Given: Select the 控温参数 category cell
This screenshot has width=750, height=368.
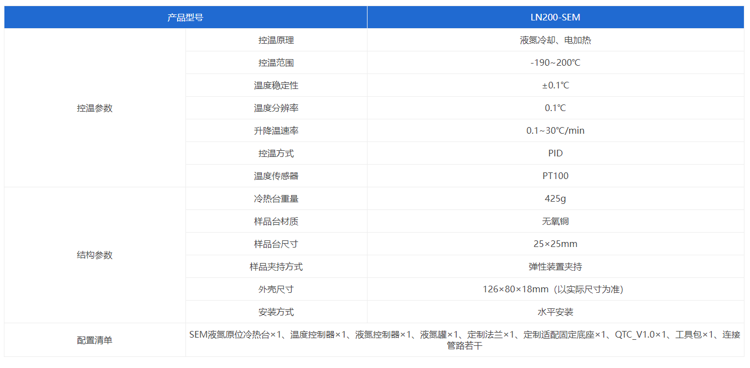Looking at the screenshot, I should (x=95, y=108).
